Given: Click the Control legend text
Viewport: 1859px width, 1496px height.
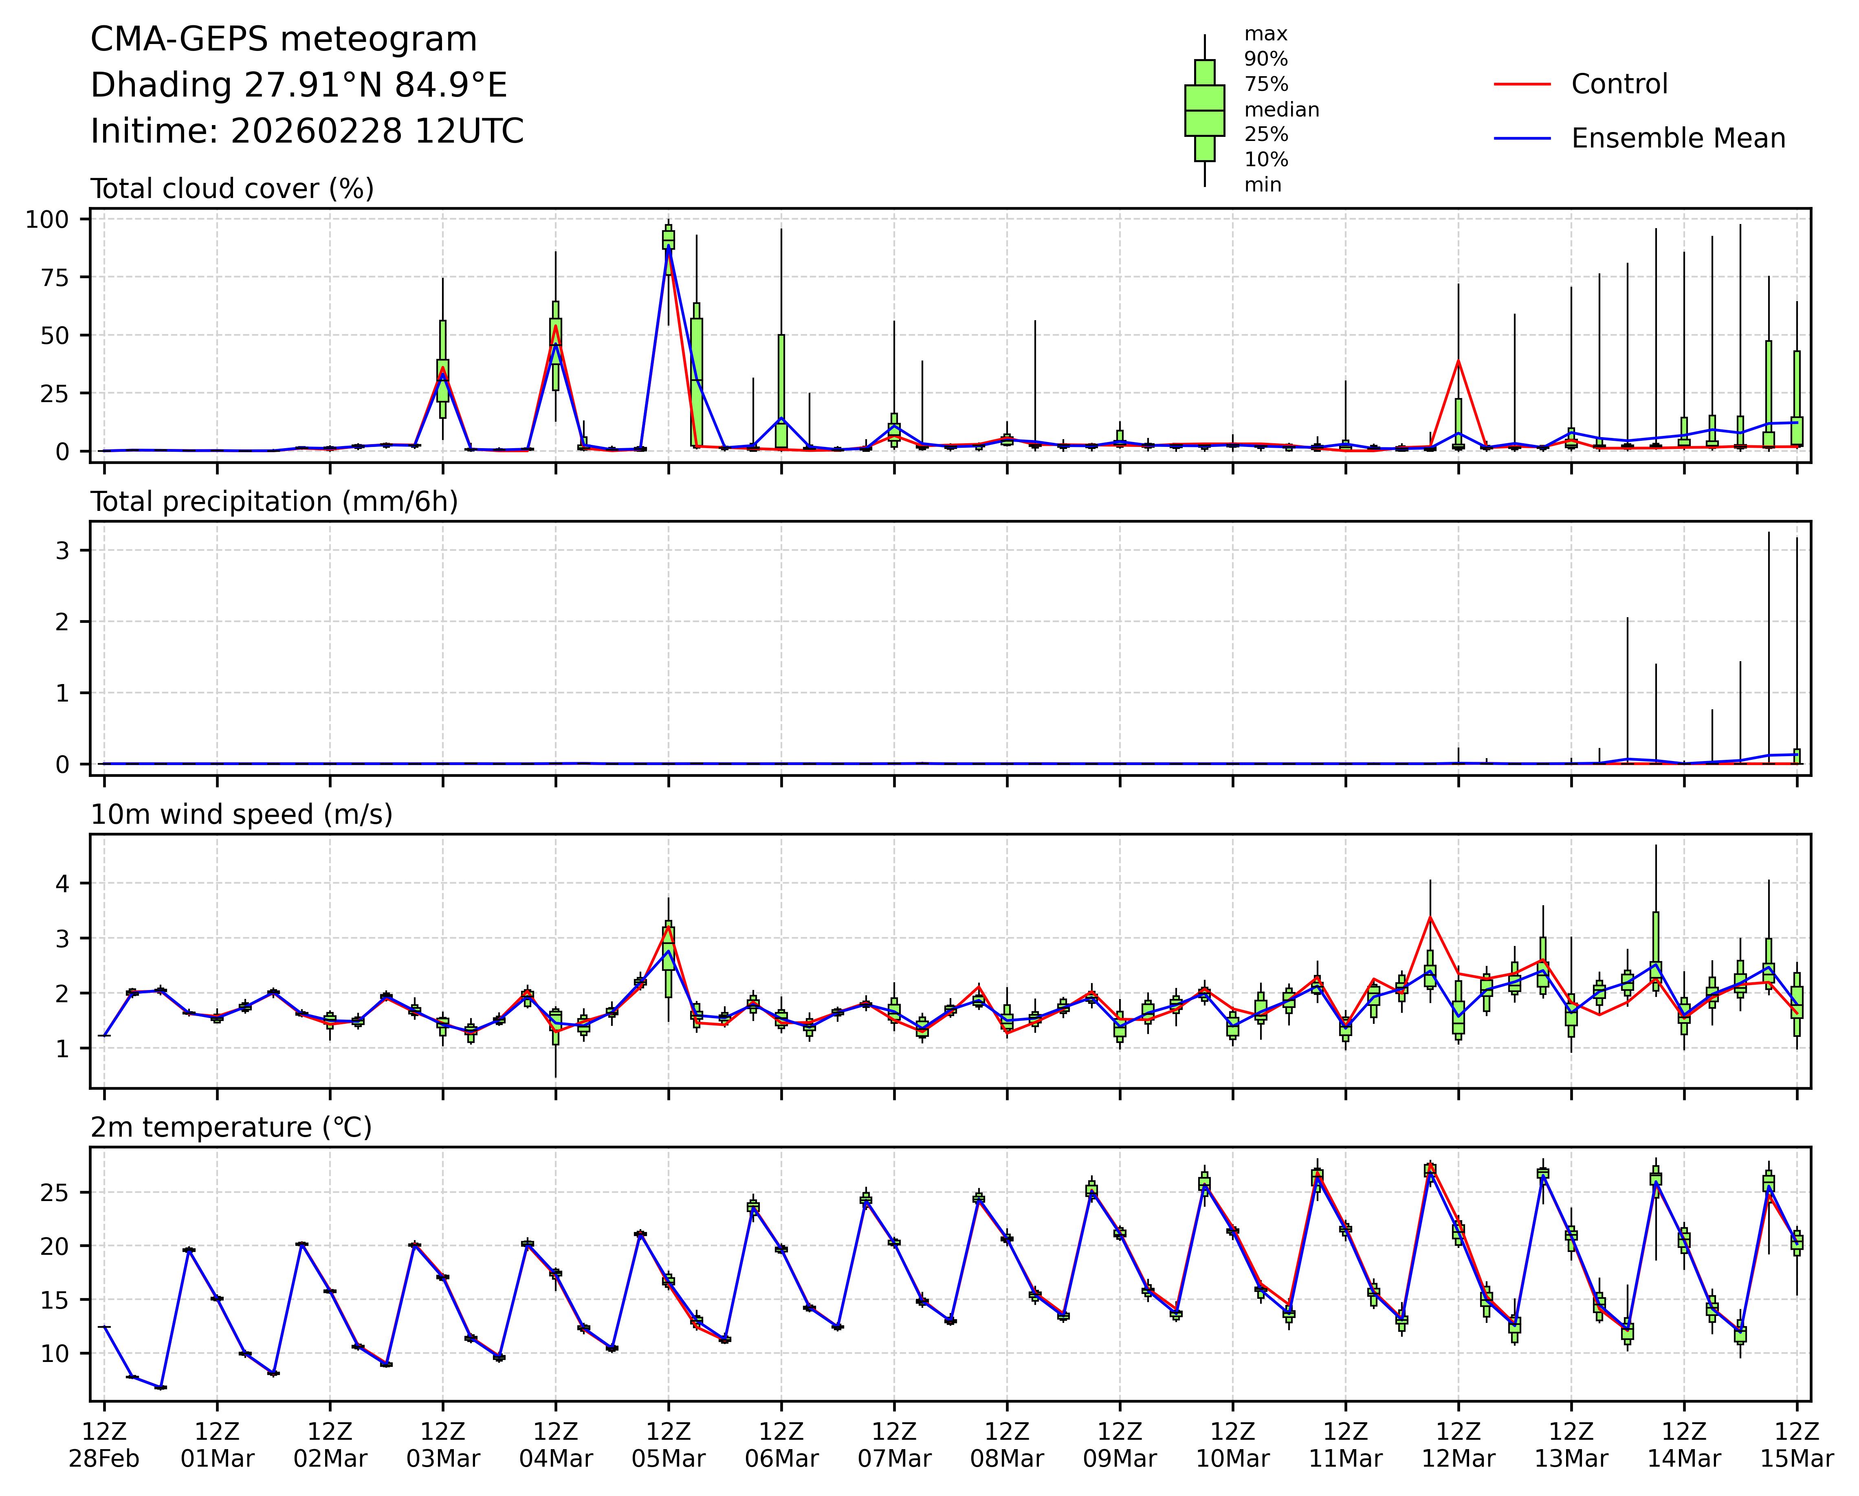Looking at the screenshot, I should 1619,84.
